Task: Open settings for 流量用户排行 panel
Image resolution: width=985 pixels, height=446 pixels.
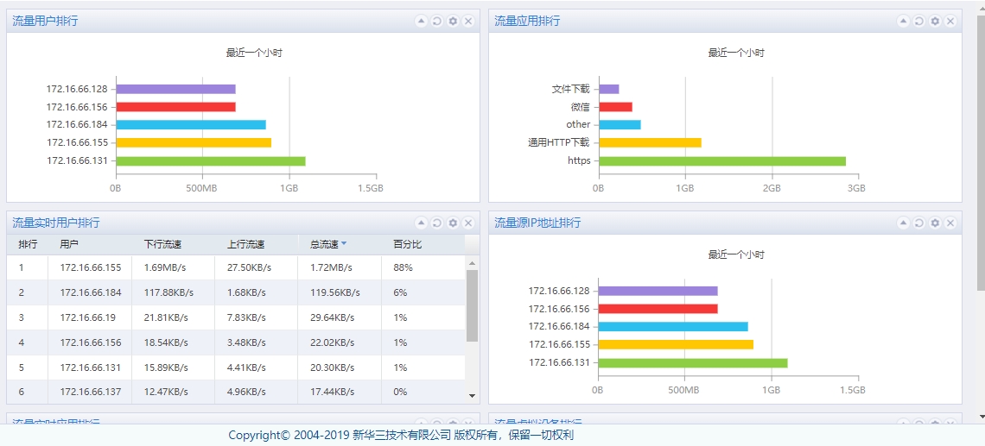Action: (x=453, y=21)
